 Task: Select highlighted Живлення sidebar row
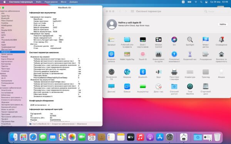13,52
